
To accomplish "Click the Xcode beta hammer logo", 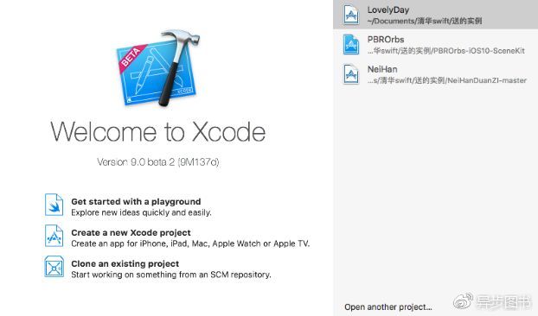I will coord(157,68).
